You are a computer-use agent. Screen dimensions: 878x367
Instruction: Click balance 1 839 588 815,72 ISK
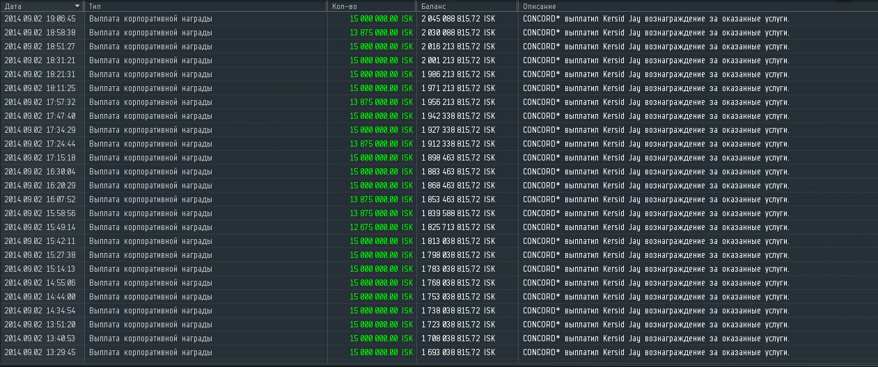pos(458,213)
